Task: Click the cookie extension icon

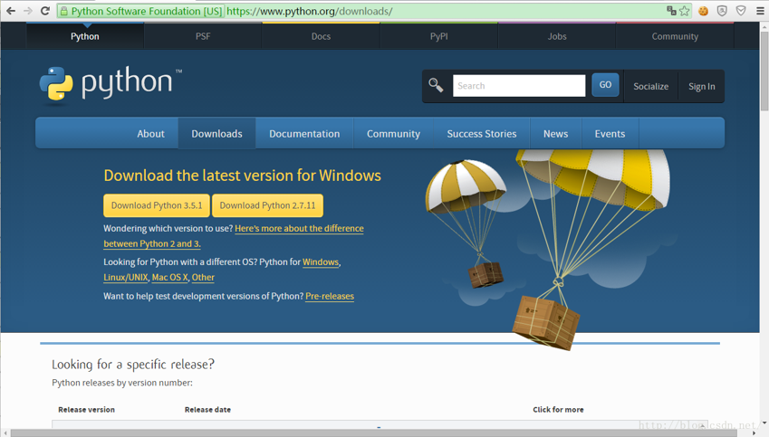Action: (x=703, y=11)
